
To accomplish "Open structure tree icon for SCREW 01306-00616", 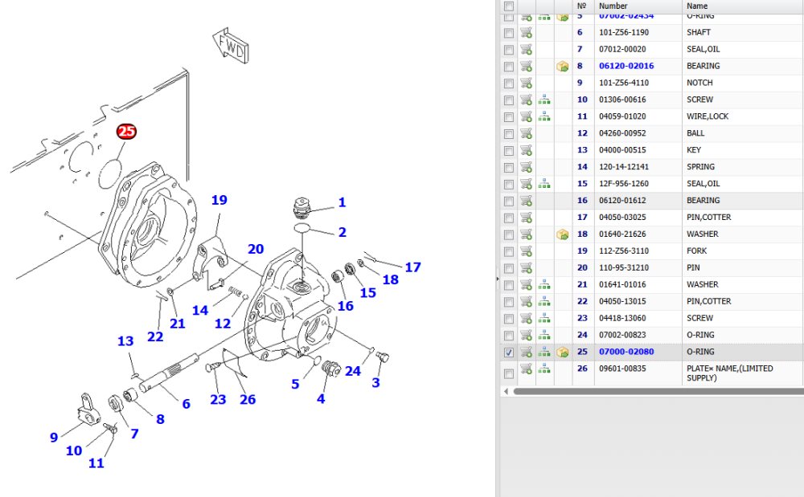I will 544,100.
